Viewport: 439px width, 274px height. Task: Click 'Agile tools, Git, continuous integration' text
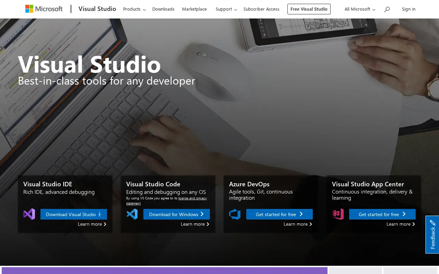click(x=261, y=195)
